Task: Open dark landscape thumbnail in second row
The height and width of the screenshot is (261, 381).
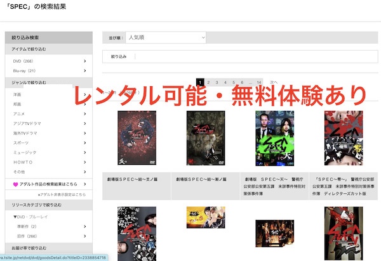Action: [x=274, y=233]
